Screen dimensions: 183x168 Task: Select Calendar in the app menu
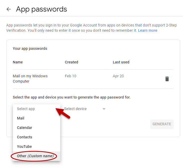click(24, 128)
